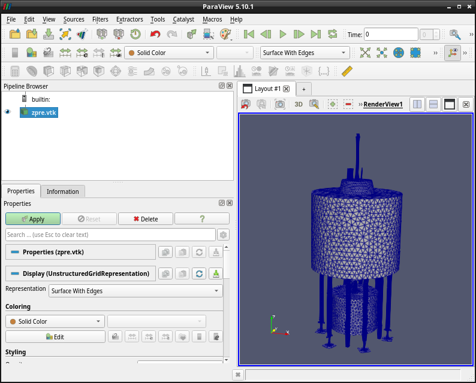
Task: Open the Solid Color dropdown in Coloring
Action: pyautogui.click(x=55, y=321)
